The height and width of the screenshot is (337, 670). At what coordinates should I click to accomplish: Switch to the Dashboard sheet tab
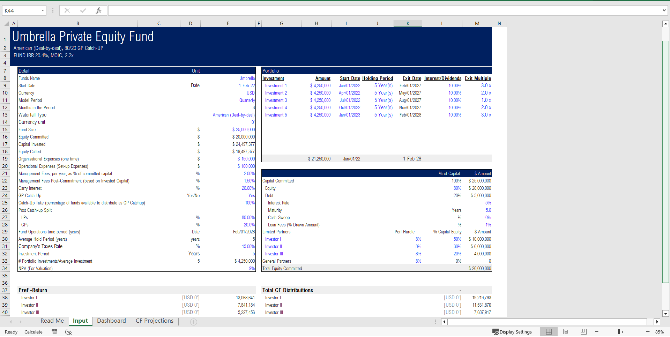(111, 321)
